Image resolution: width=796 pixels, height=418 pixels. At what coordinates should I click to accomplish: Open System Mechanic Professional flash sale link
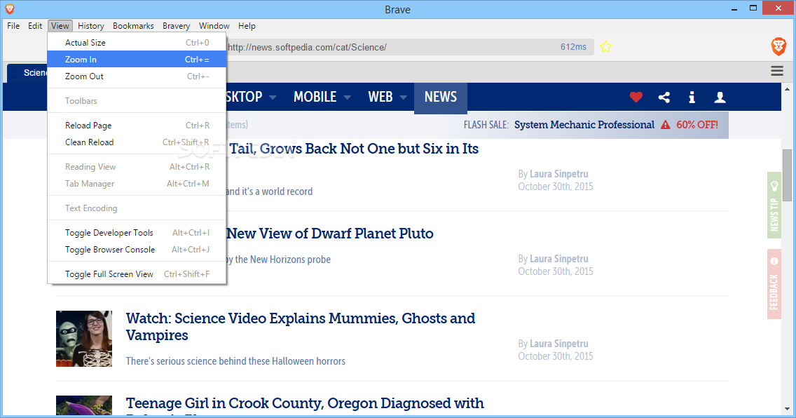[584, 125]
